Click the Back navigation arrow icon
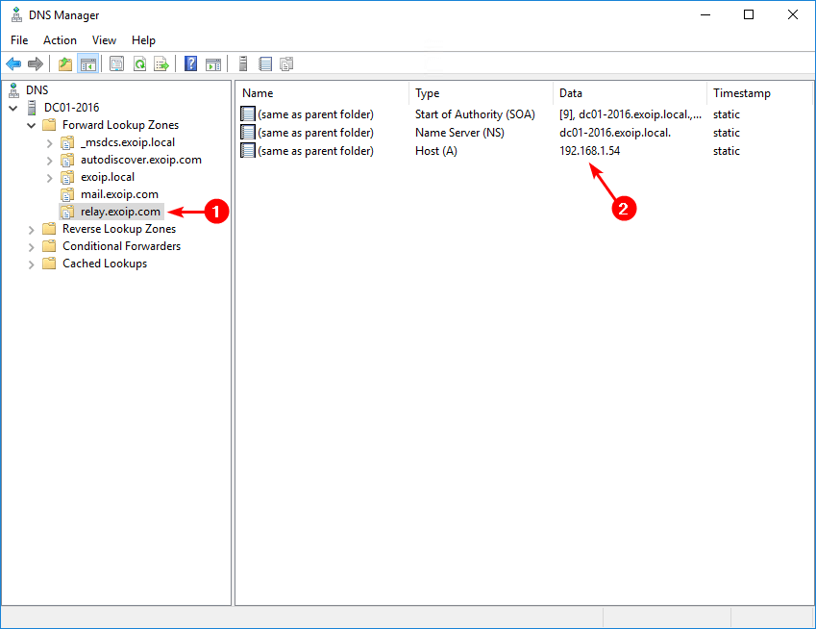This screenshot has height=629, width=816. pos(13,63)
